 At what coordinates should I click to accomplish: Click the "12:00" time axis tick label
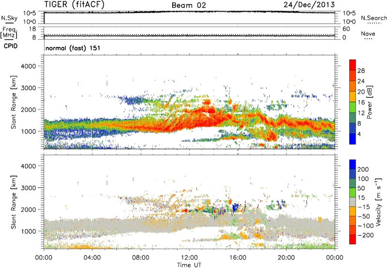(189, 258)
